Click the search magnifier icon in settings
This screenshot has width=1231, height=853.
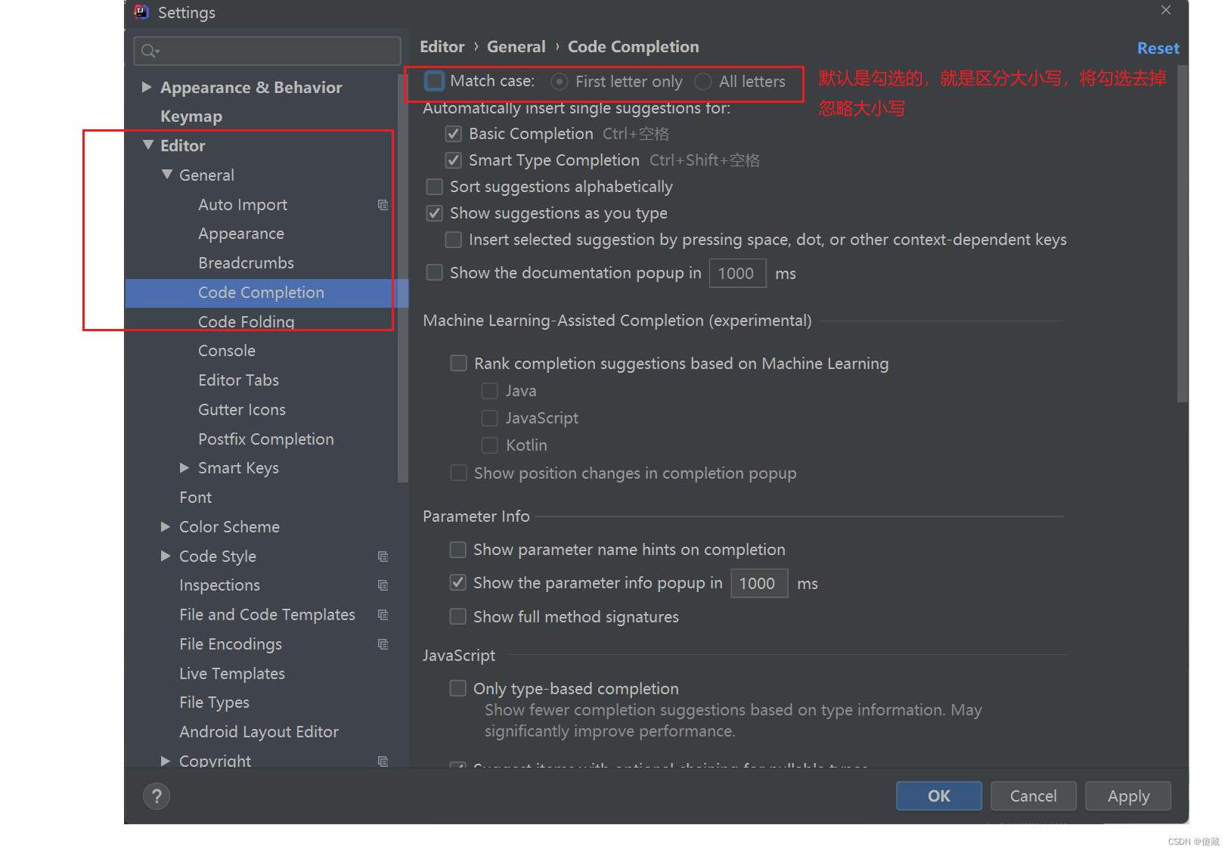(150, 51)
